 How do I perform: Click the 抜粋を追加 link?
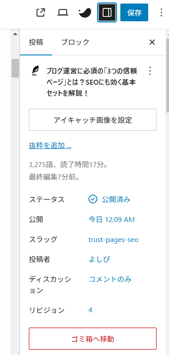(x=50, y=146)
